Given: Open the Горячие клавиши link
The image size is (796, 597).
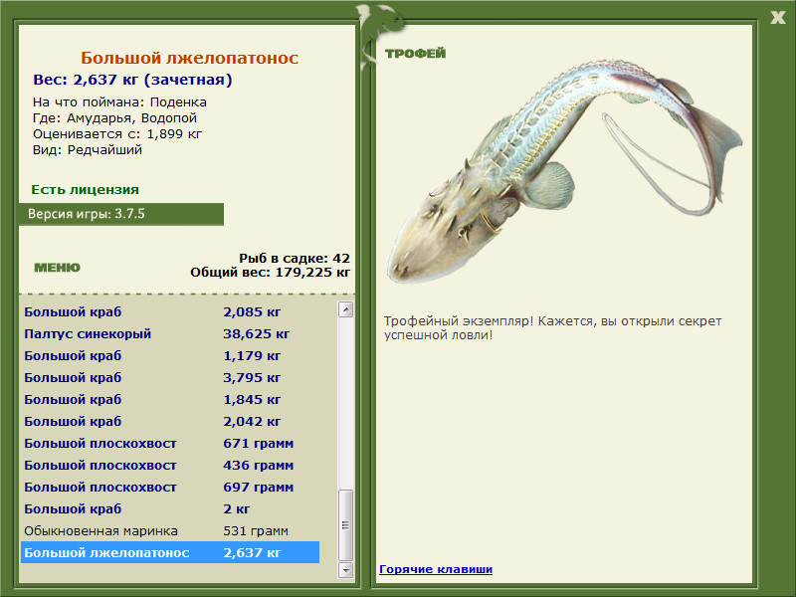Looking at the screenshot, I should point(435,569).
